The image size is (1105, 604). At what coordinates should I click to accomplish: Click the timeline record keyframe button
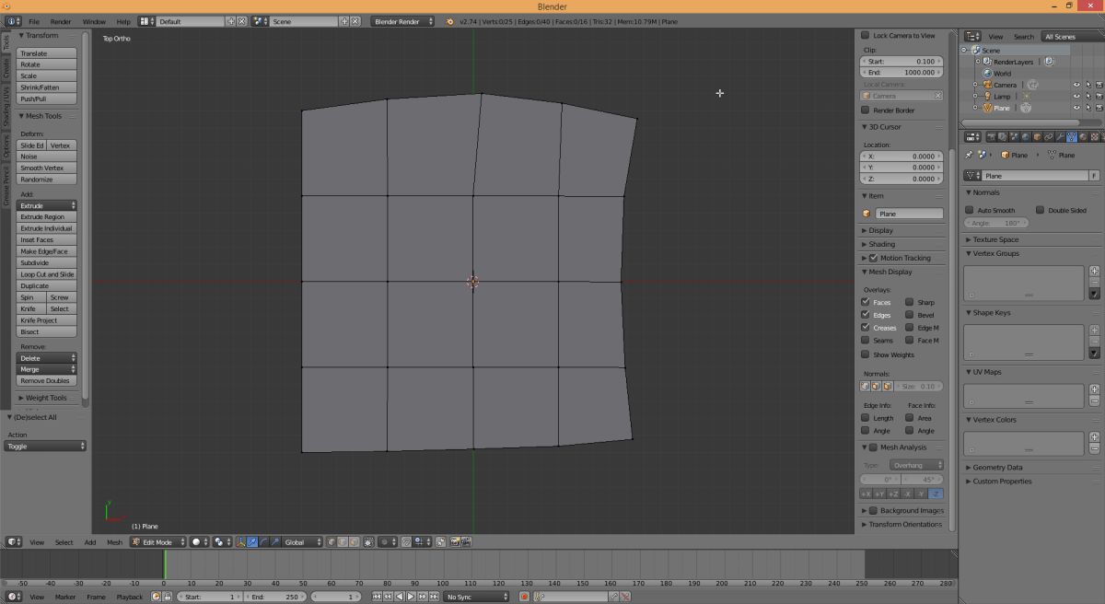524,597
